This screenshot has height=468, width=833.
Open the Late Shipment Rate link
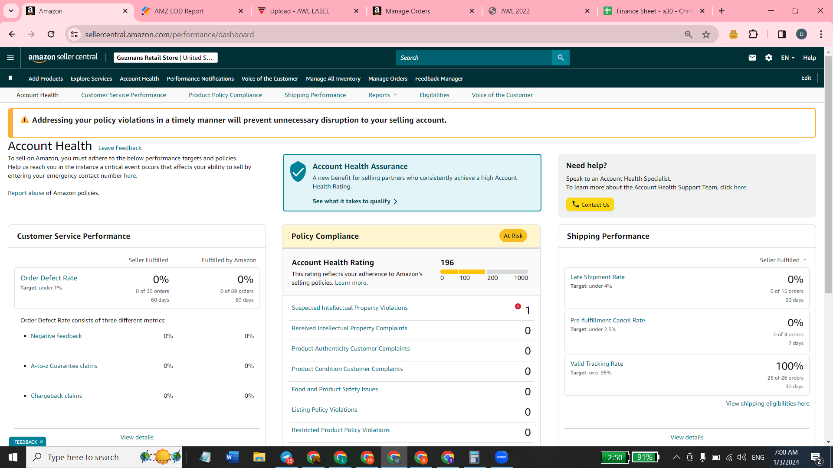(x=597, y=277)
